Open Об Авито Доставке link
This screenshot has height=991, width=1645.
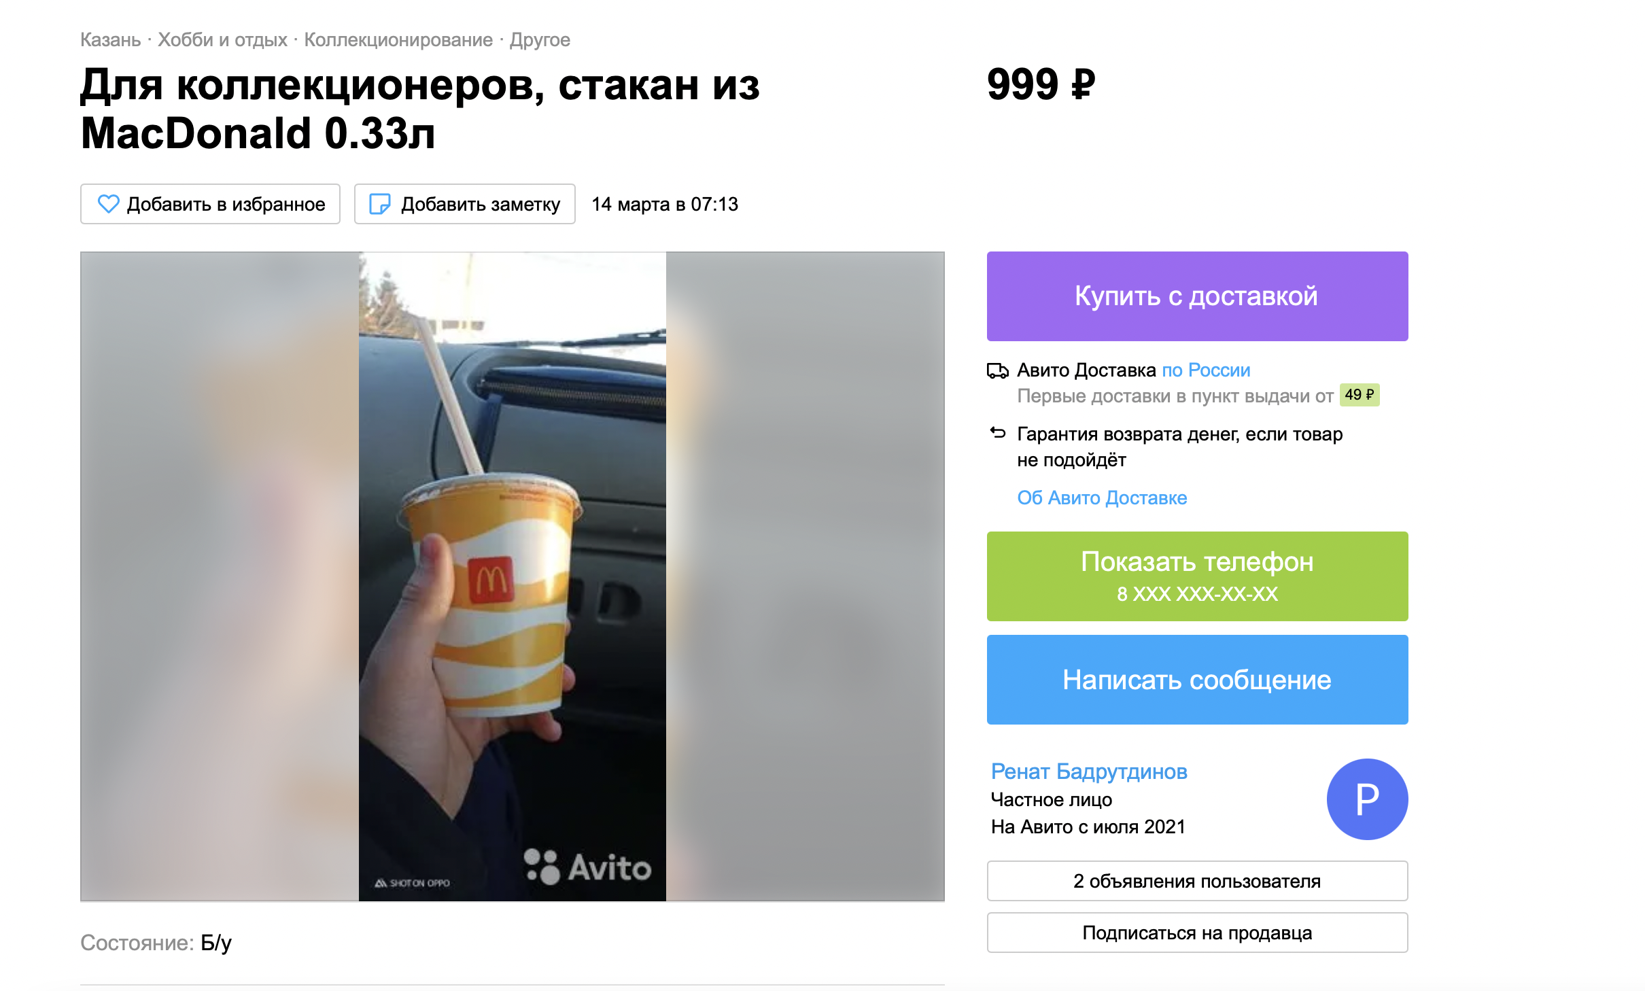coord(1102,498)
